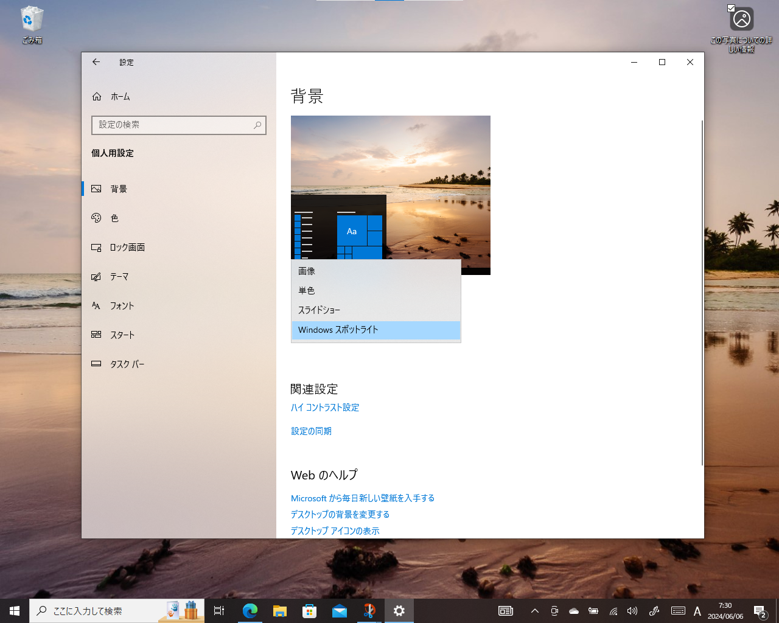Open the Windows Start menu
The image size is (779, 623).
[13, 611]
